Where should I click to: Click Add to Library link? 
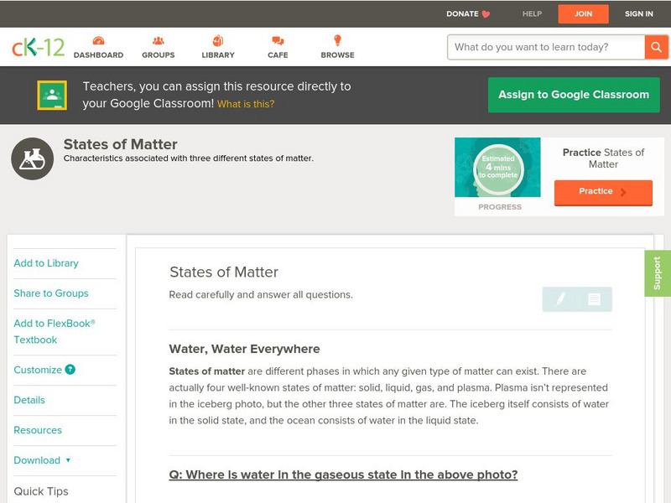[46, 263]
